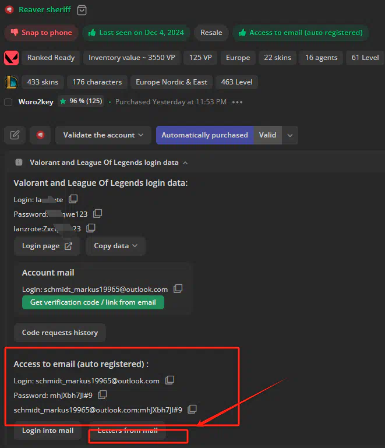This screenshot has width=385, height=448.
Task: Click the 61 Level tag
Action: click(365, 58)
